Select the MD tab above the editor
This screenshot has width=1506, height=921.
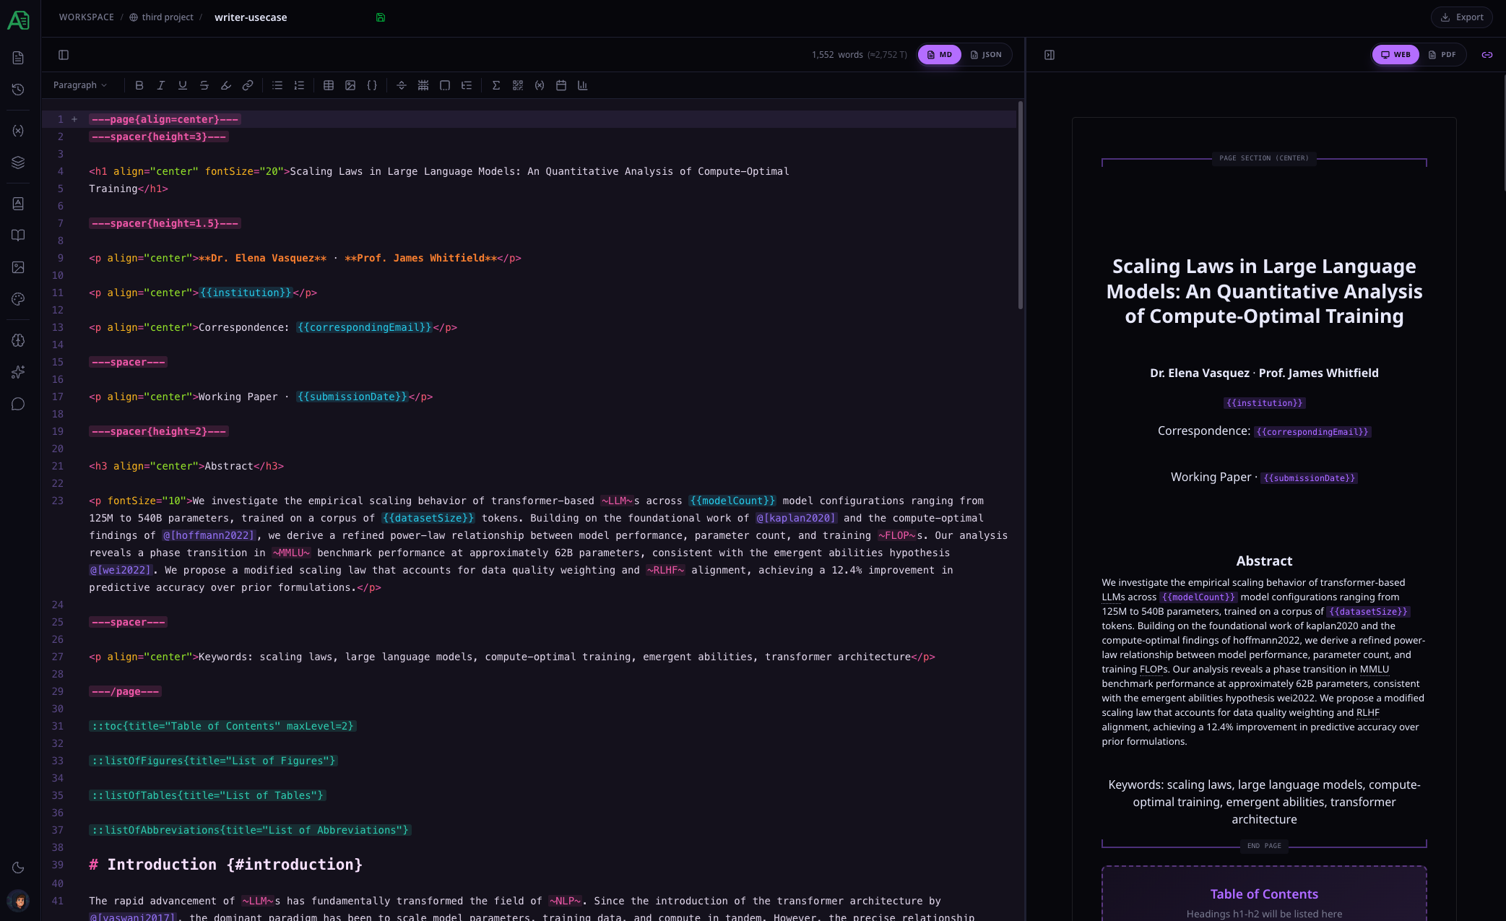(x=939, y=54)
